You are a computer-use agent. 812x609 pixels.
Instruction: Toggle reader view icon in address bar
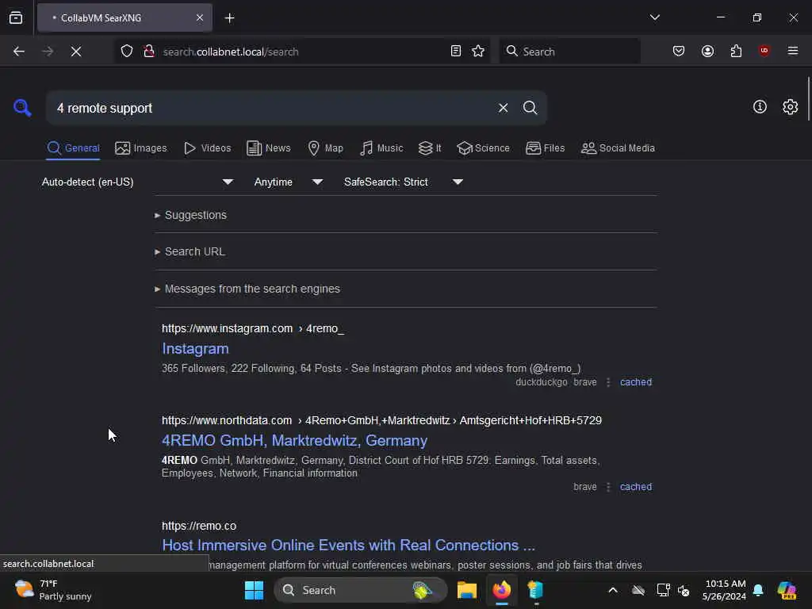[456, 52]
